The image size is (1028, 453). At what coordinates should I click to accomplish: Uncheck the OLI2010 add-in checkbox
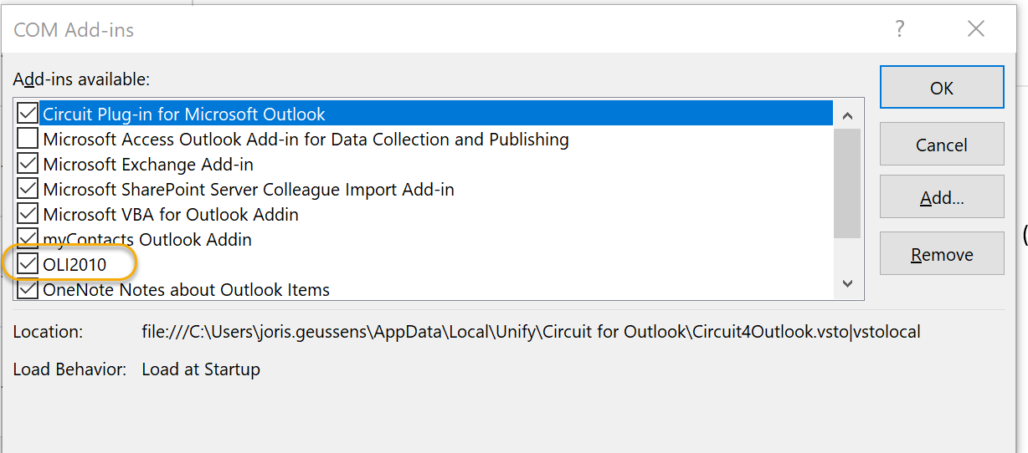pos(28,264)
